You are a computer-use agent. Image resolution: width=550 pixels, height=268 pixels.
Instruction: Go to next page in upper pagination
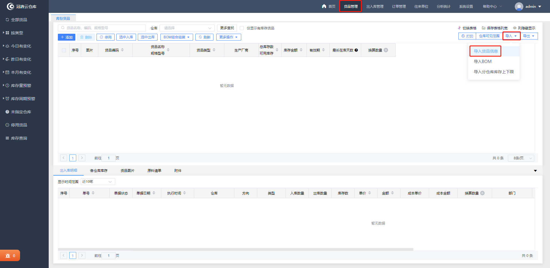(x=82, y=158)
